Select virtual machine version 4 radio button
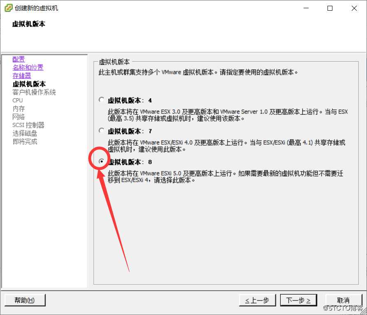Viewport: 367px width, 315px height. 101,100
